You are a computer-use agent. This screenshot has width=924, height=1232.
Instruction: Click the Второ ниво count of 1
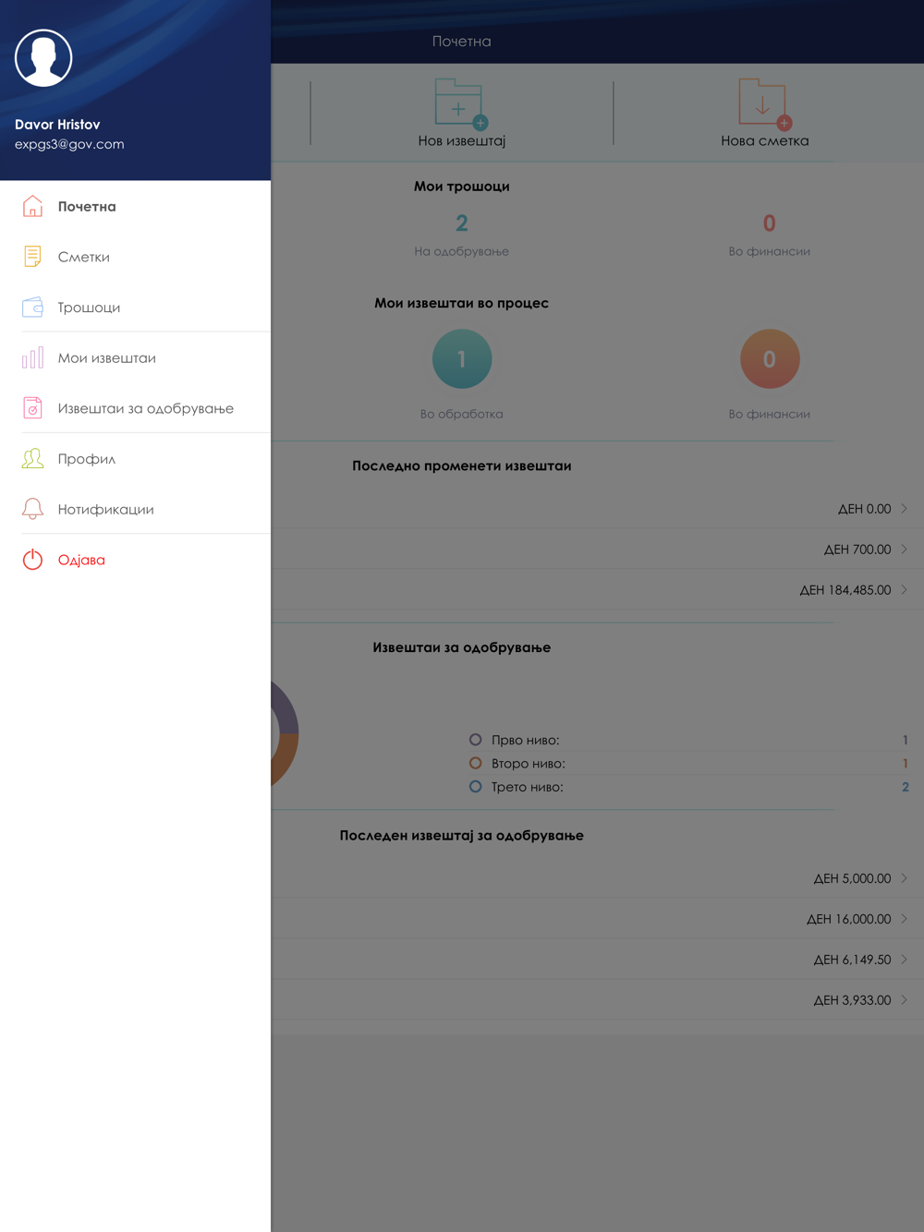[906, 763]
